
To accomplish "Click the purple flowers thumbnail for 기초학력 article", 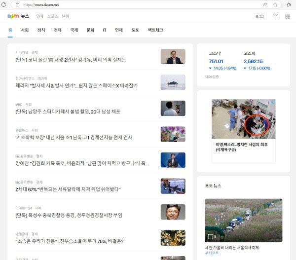I will coord(173,134).
